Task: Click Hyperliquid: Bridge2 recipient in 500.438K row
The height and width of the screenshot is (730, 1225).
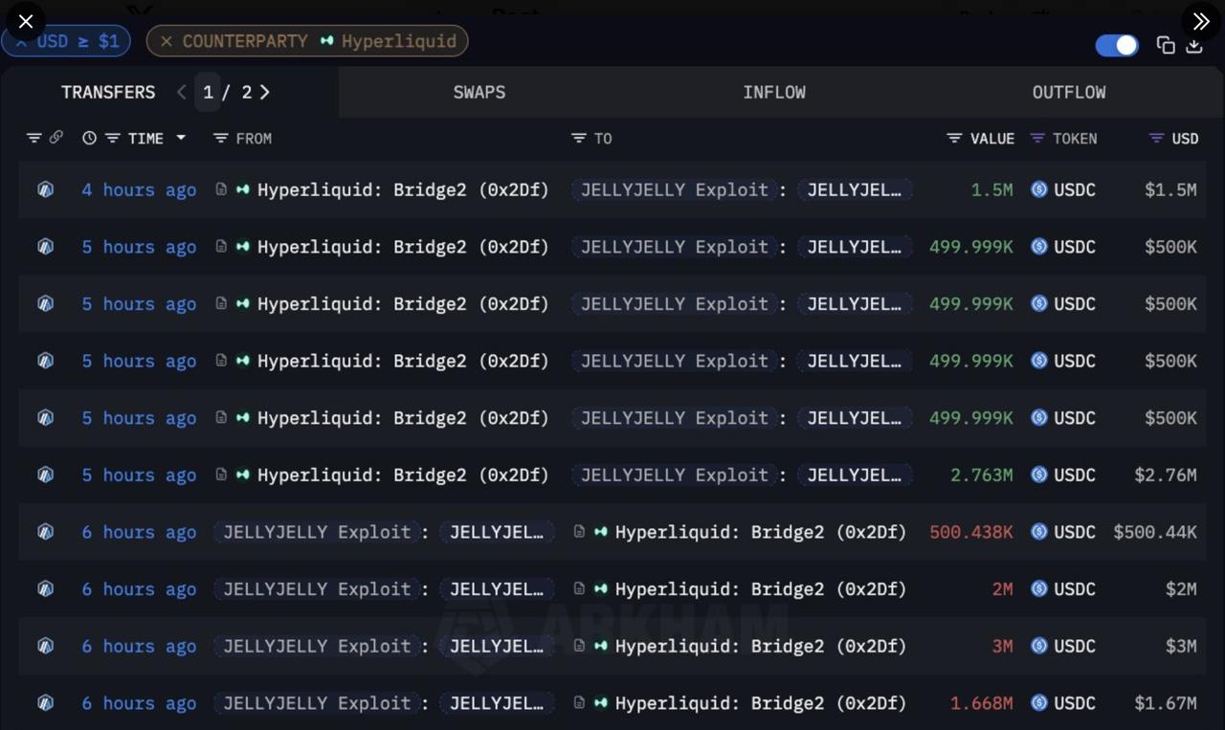Action: click(x=761, y=532)
